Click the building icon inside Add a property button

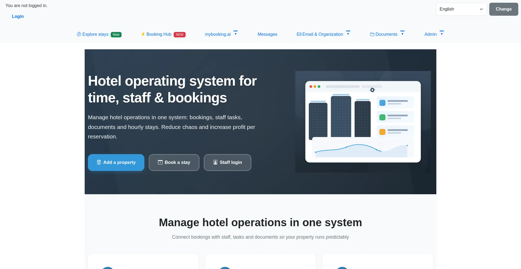click(x=99, y=162)
